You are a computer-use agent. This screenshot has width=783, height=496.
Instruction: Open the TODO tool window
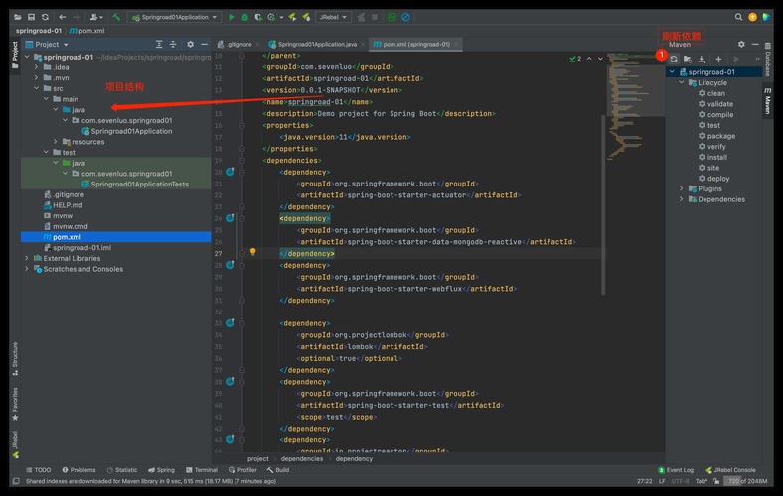pos(39,470)
